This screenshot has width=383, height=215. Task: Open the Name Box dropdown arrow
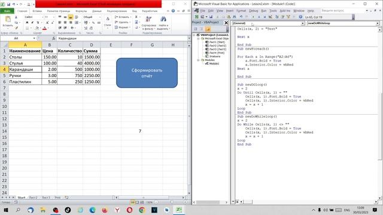click(34, 38)
